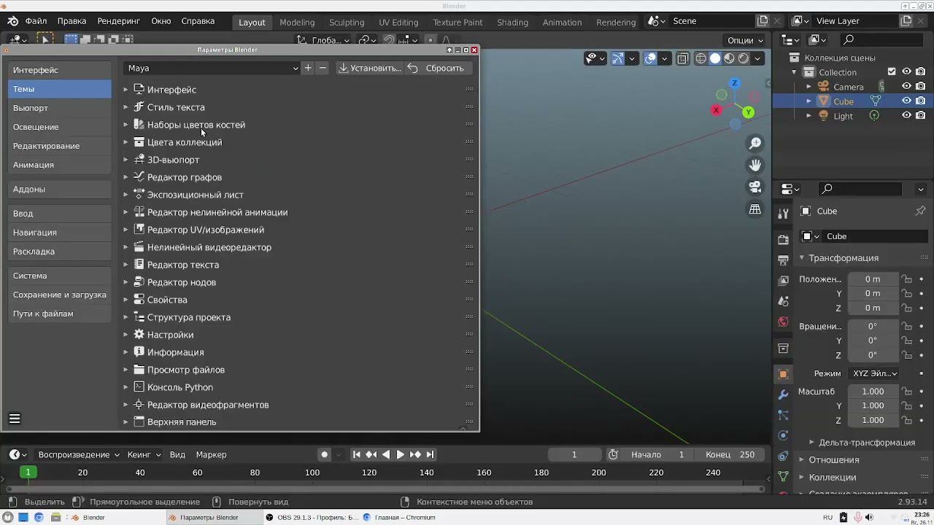Switch to the Modeling workspace tab

tap(297, 22)
